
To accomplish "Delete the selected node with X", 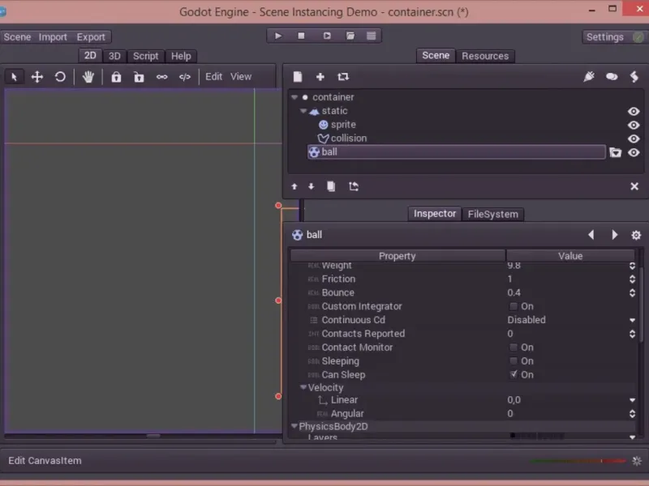I will (634, 186).
